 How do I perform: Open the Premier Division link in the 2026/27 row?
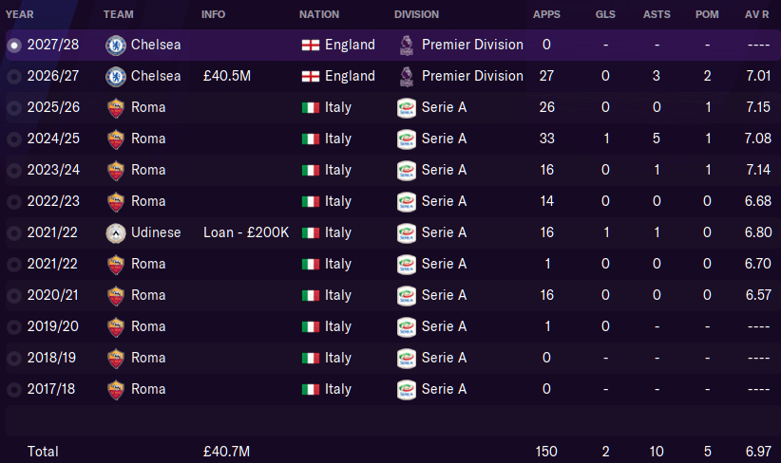click(472, 76)
